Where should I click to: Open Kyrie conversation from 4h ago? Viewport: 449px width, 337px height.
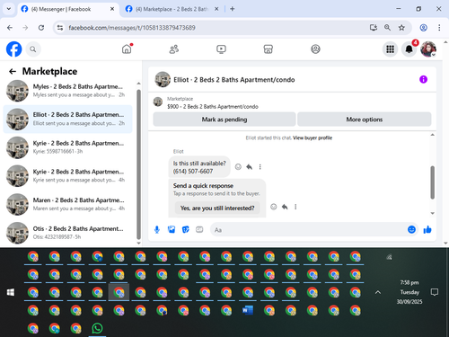click(67, 176)
